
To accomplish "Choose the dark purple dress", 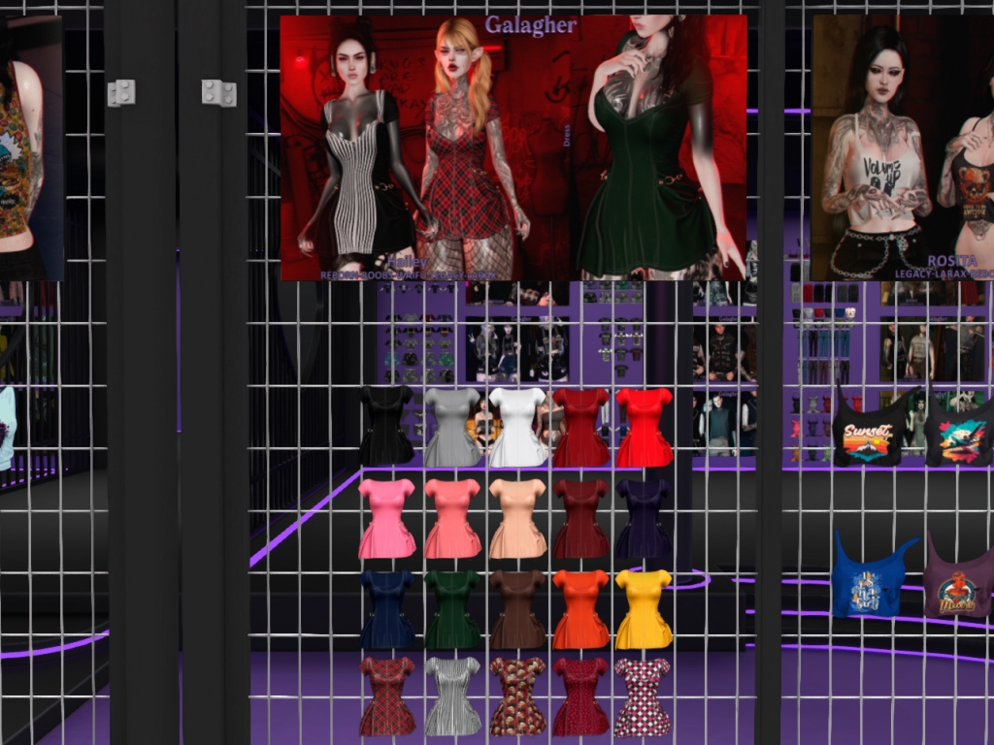I will click(x=644, y=519).
